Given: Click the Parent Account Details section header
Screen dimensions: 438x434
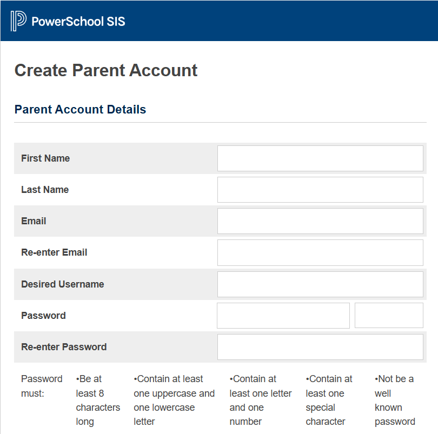Looking at the screenshot, I should click(x=80, y=109).
